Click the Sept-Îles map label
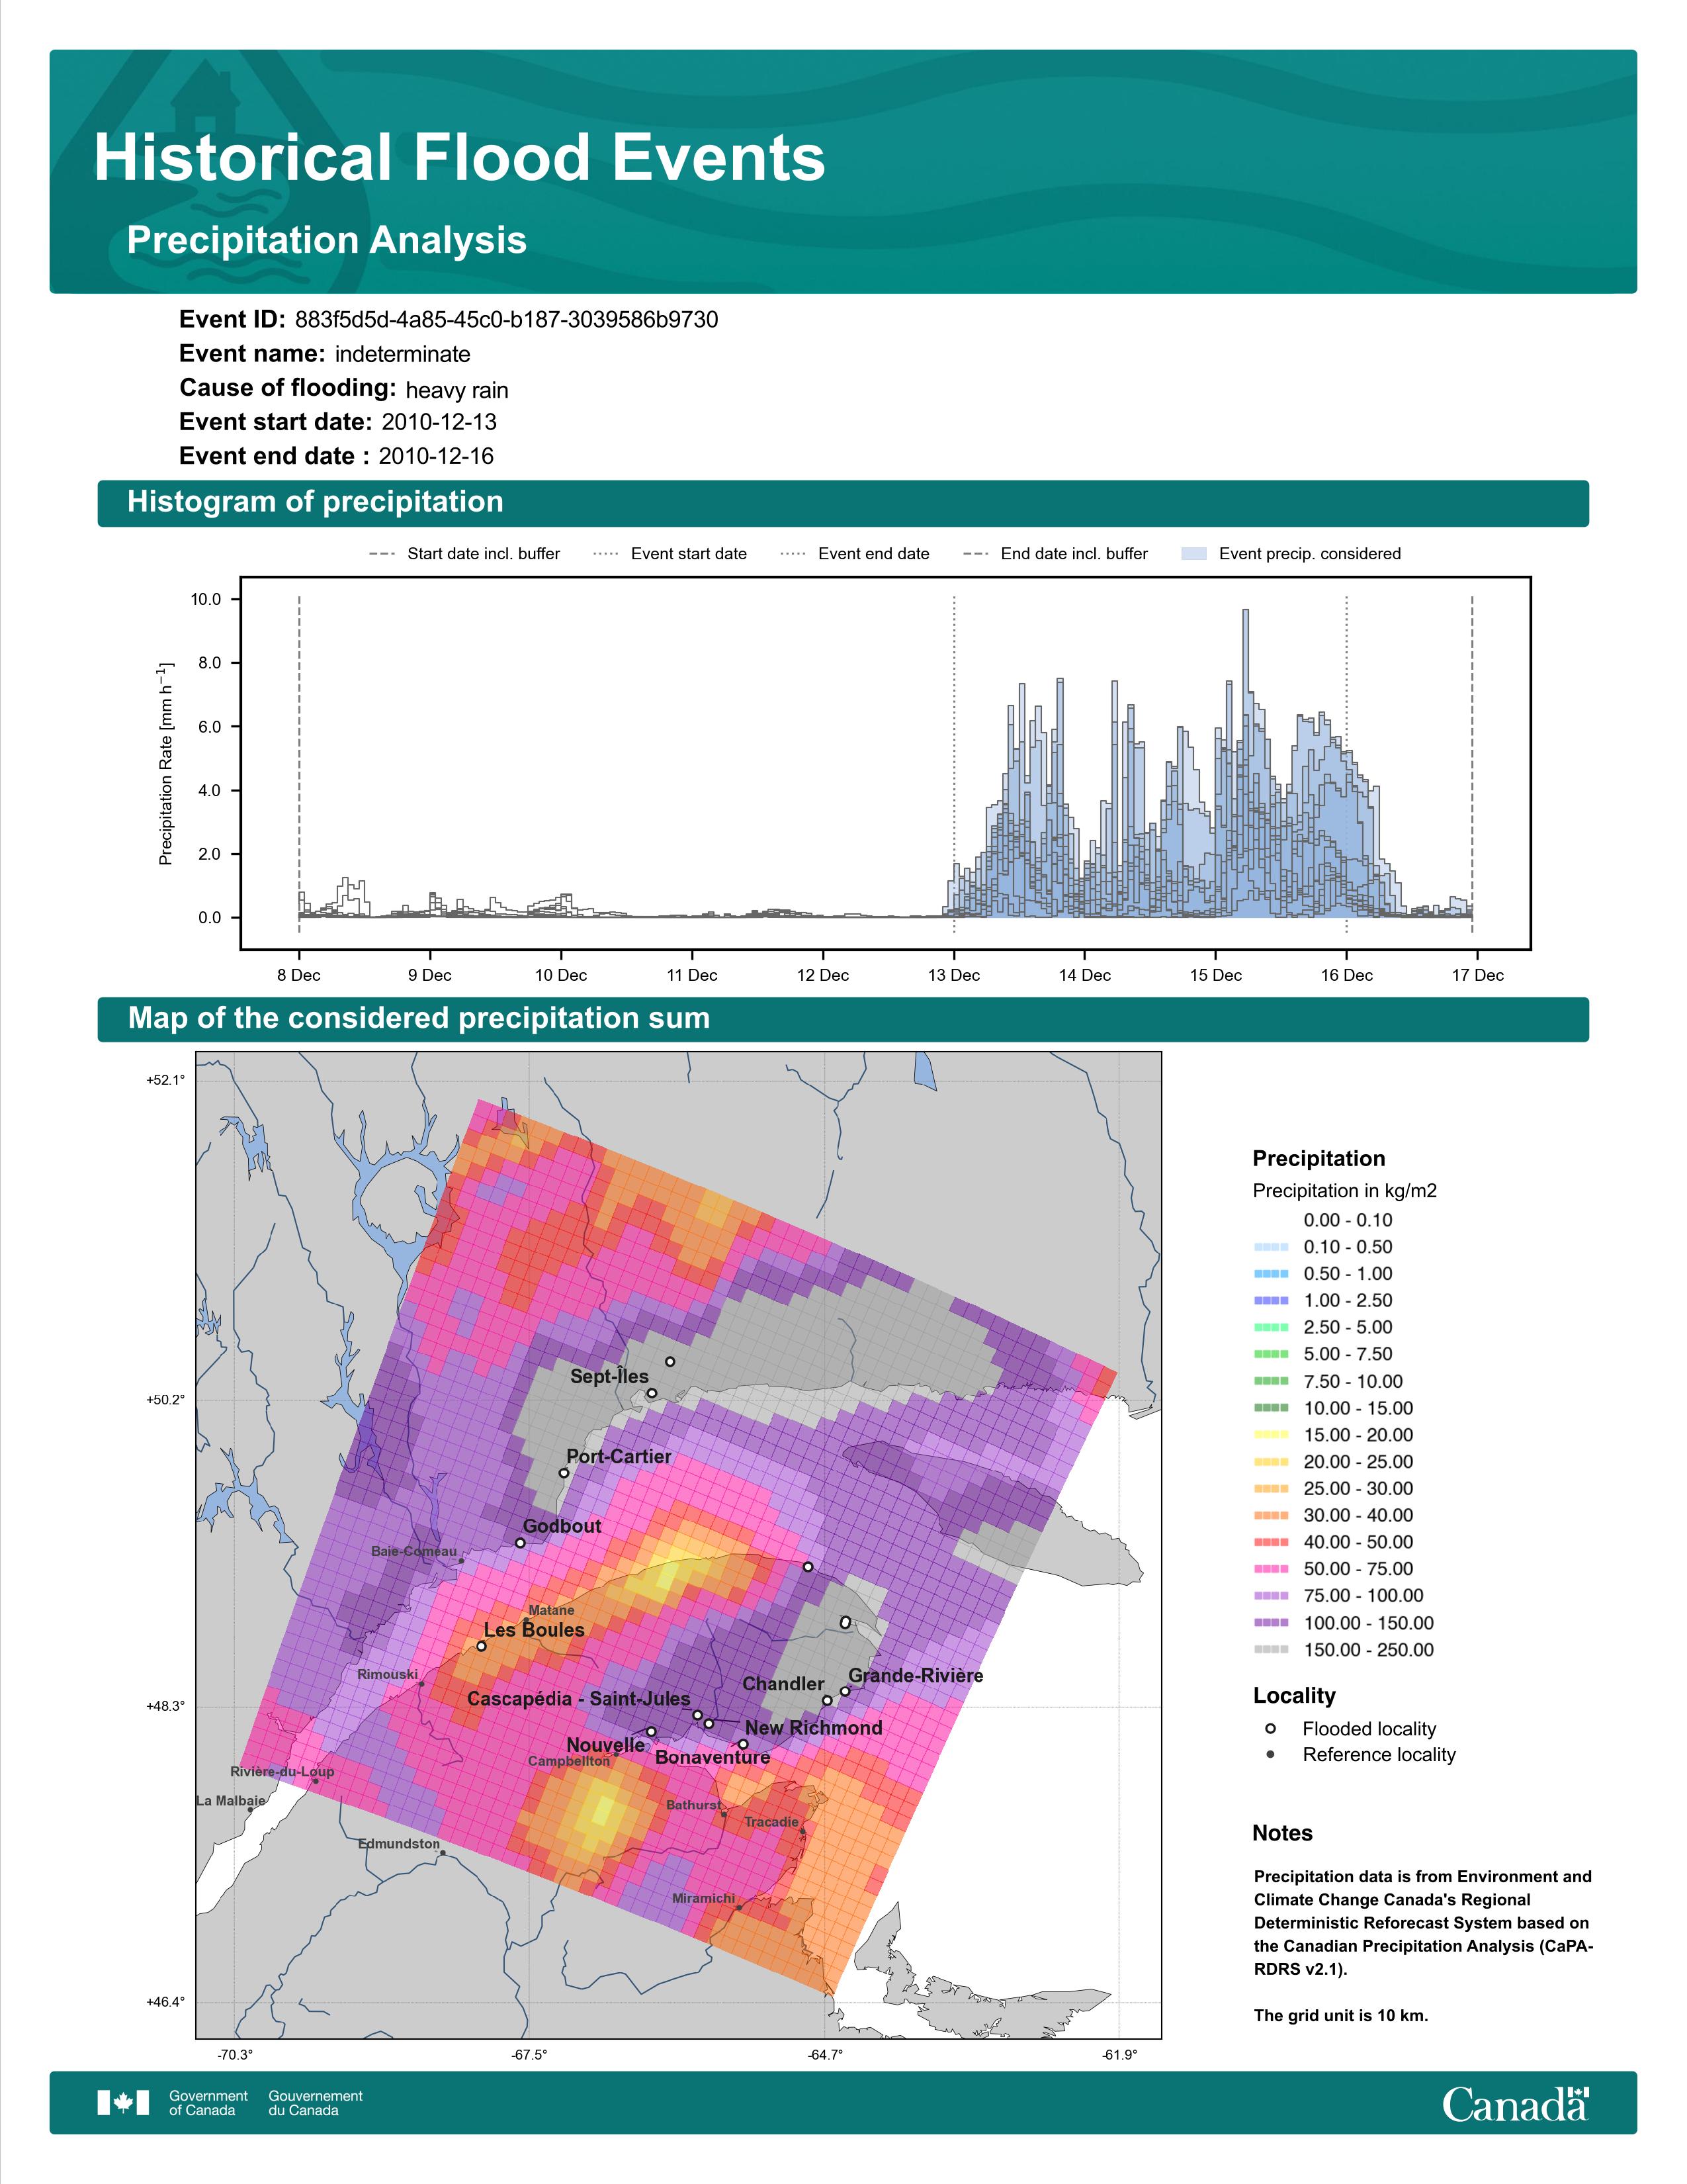 pos(609,1376)
